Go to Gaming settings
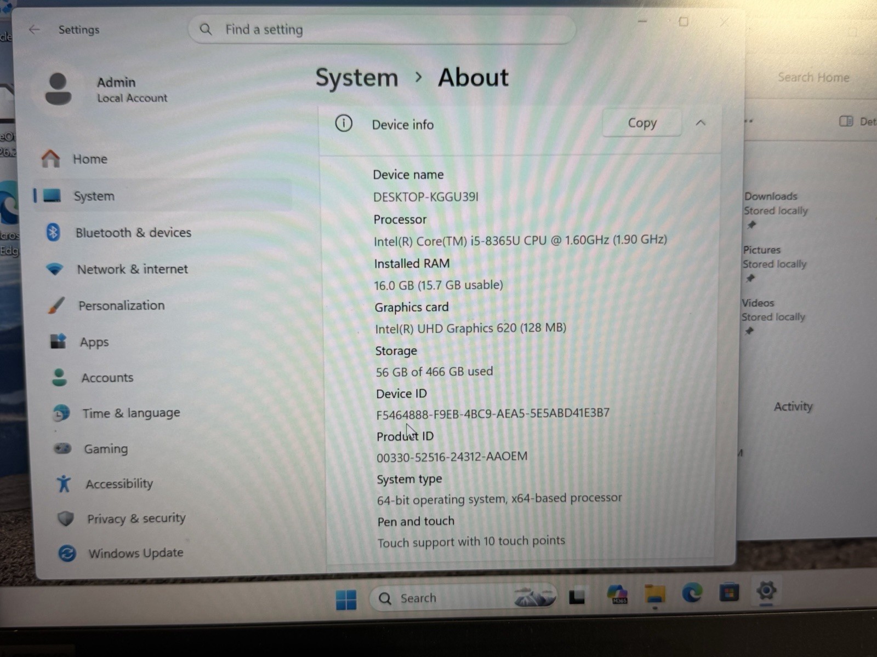Viewport: 877px width, 657px height. (x=171, y=448)
